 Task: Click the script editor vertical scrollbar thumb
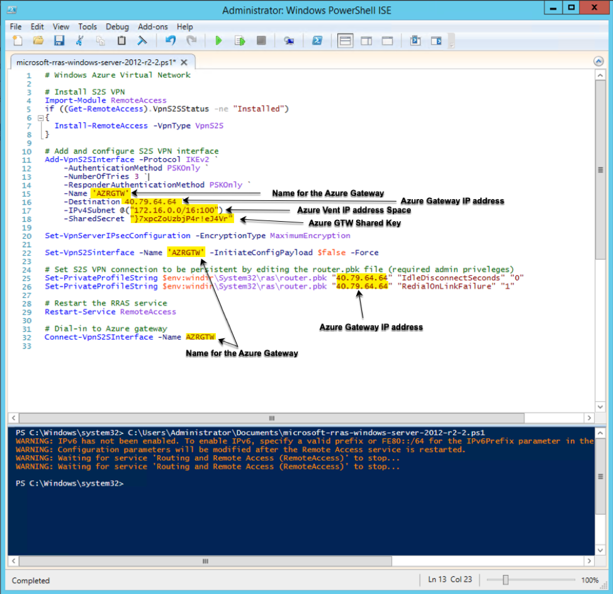(x=600, y=170)
